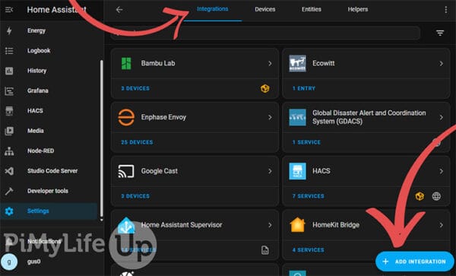The image size is (456, 276).
Task: Open Google Cast 3 devices link
Action: (x=135, y=196)
